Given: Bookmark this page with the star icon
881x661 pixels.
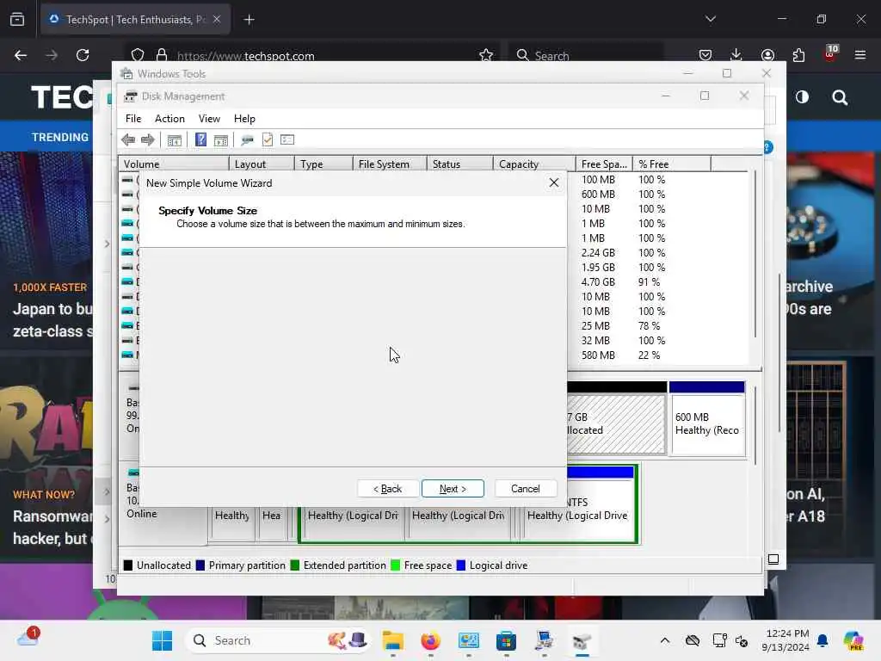Looking at the screenshot, I should tap(486, 55).
